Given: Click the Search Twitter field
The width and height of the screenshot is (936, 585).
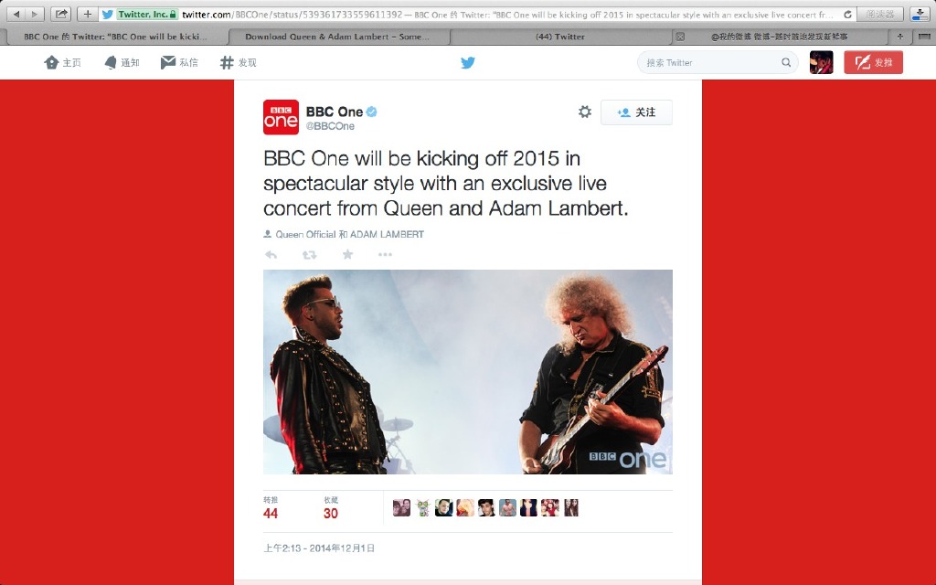Looking at the screenshot, I should coord(718,63).
